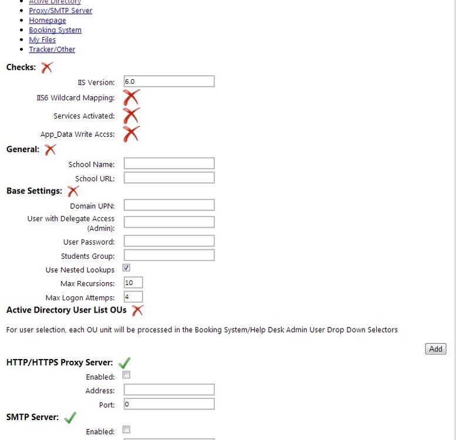Screen dimensions: 456x440
Task: Click the Max Logon Attemps field
Action: [133, 297]
